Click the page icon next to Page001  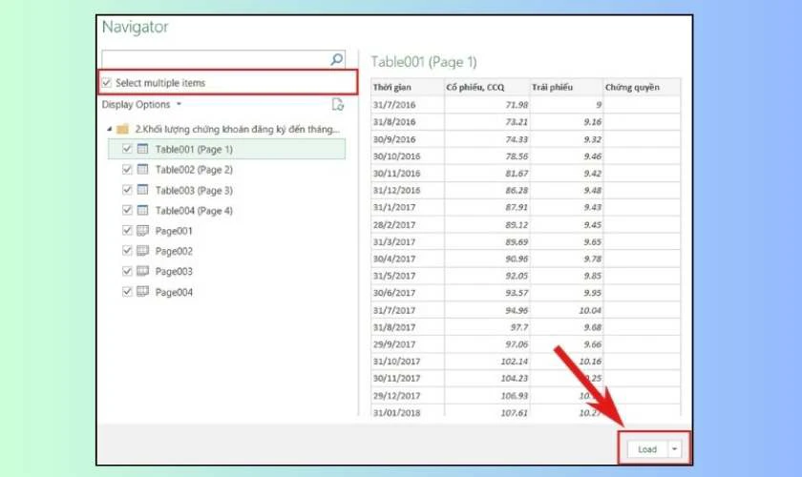pyautogui.click(x=142, y=231)
